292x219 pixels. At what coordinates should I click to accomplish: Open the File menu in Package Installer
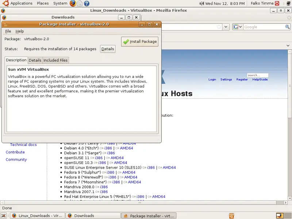8,31
